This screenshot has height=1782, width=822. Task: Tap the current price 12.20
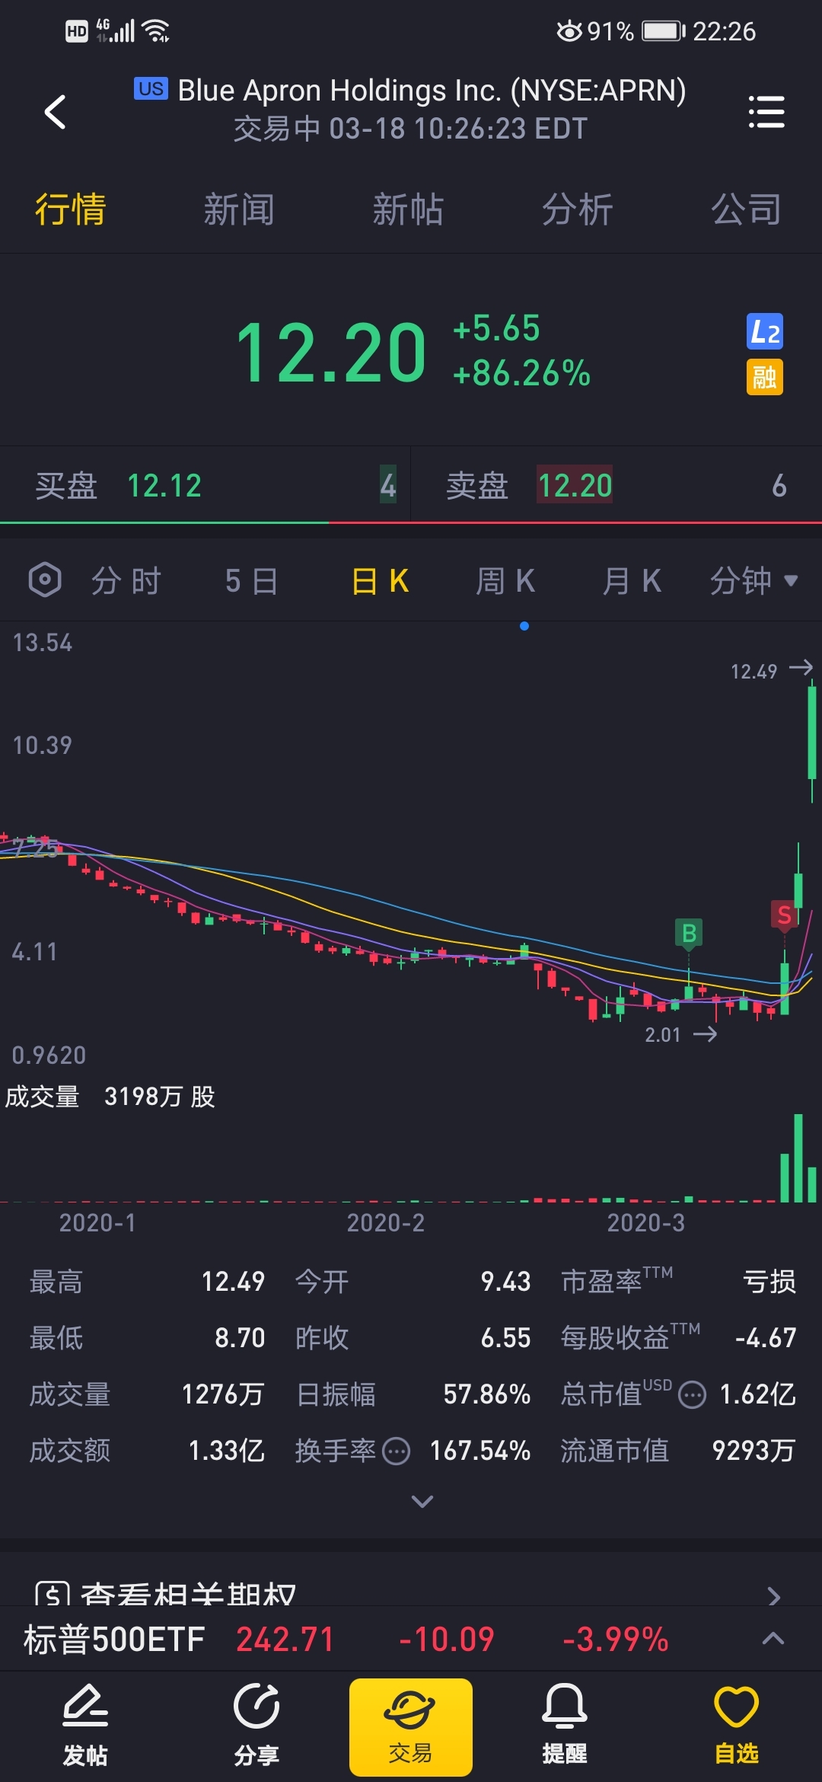click(x=331, y=352)
